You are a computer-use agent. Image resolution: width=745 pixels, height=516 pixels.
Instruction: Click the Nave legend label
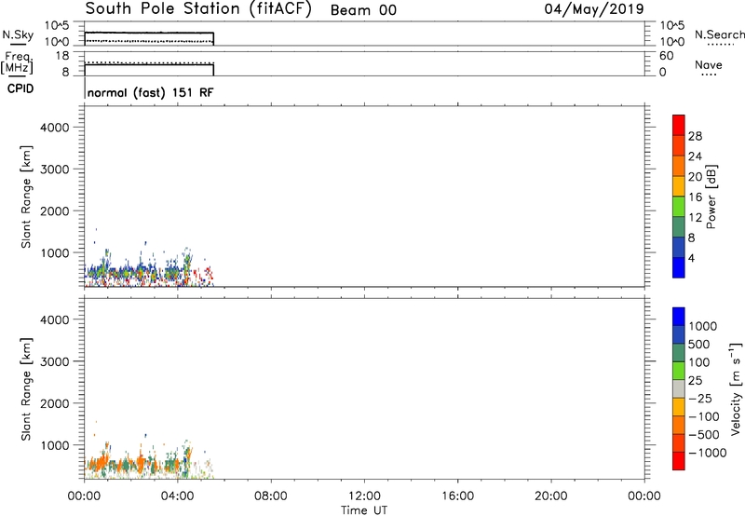(x=709, y=64)
